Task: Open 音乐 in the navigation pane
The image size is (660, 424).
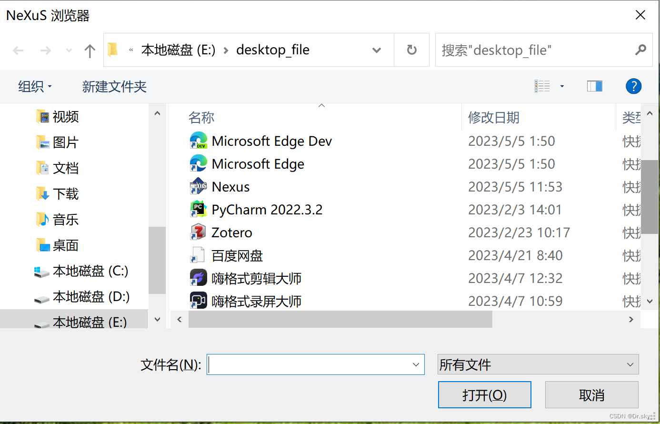Action: (58, 220)
